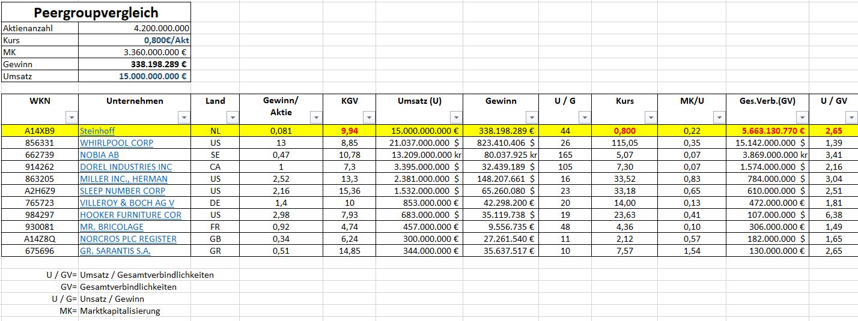The width and height of the screenshot is (858, 321).
Task: Open the NOBIA AB link
Action: (x=99, y=155)
